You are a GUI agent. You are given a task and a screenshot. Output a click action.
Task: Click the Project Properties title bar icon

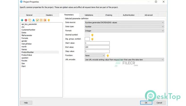pos(21,2)
